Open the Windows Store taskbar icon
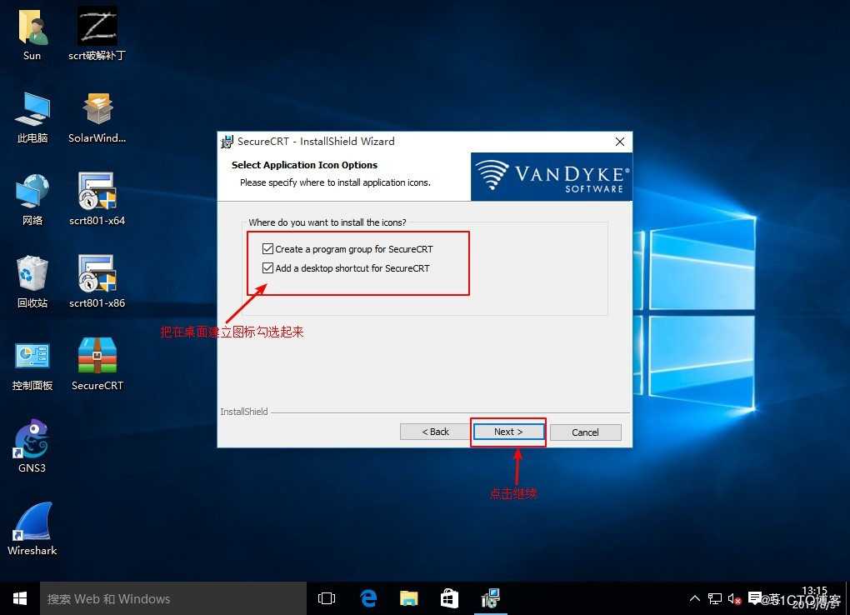 pyautogui.click(x=449, y=598)
